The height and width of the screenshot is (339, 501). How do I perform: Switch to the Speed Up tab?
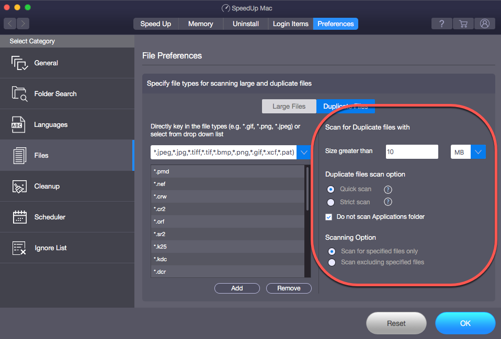click(156, 24)
